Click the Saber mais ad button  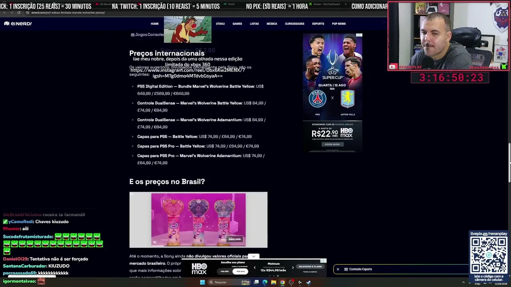coord(235,239)
